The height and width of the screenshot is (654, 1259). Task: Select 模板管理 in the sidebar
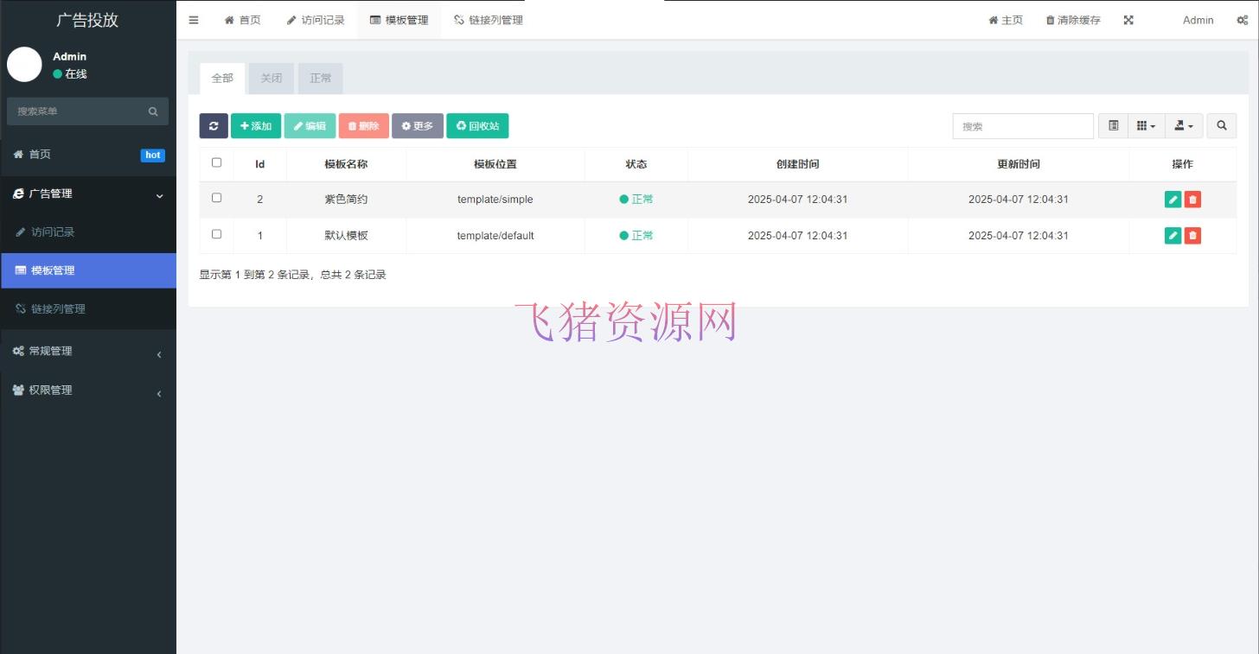(88, 270)
